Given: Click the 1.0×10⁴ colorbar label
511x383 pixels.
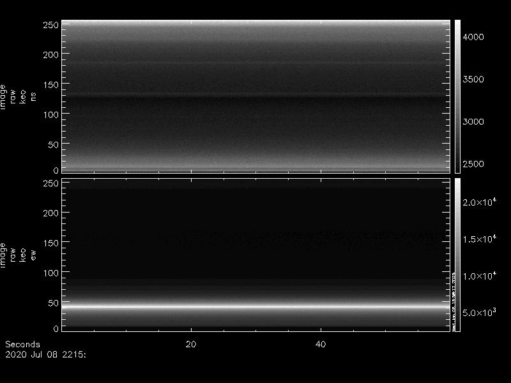Looking at the screenshot, I should [479, 276].
